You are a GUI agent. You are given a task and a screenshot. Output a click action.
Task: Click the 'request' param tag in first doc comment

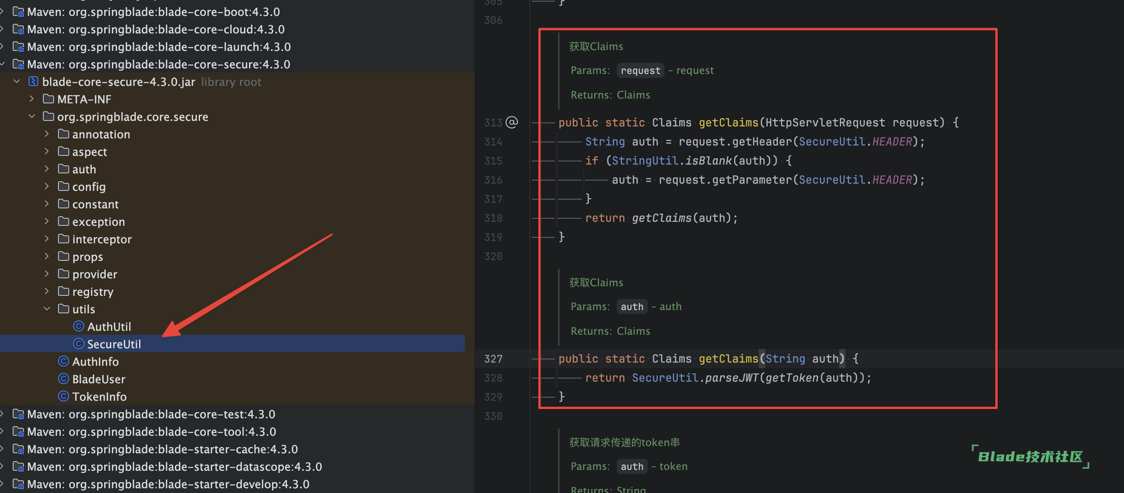(640, 70)
